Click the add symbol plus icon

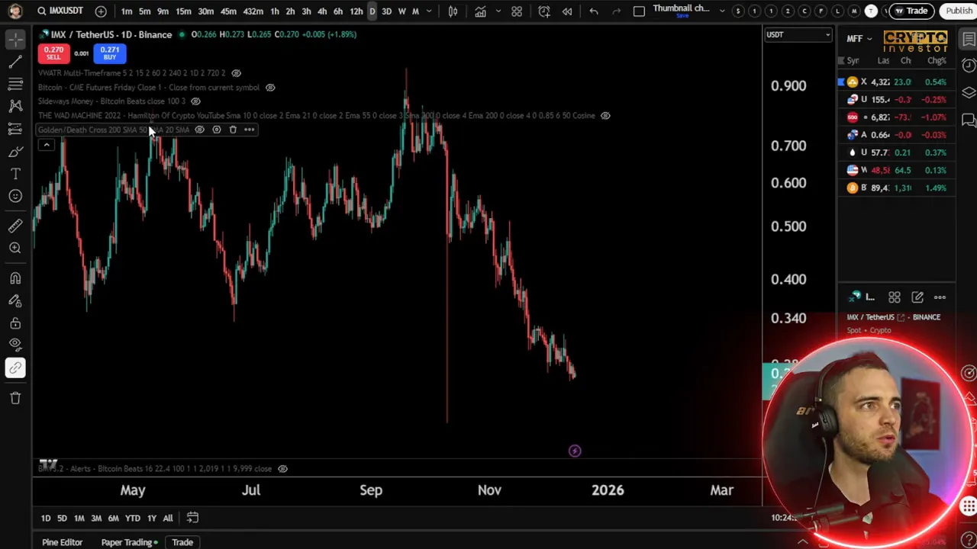pos(101,11)
